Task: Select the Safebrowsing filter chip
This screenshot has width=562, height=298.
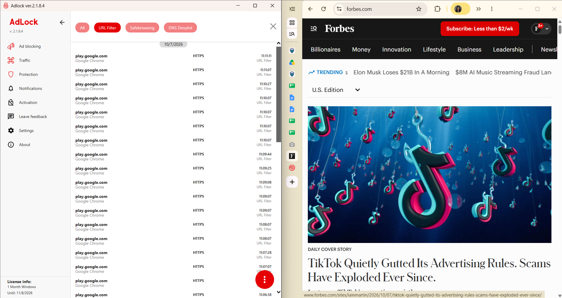Action: 142,28
